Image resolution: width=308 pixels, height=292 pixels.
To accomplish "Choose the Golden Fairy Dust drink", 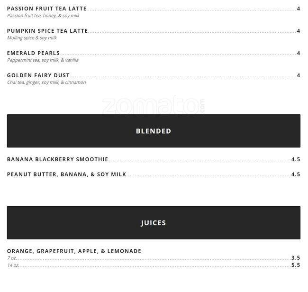I will (38, 75).
